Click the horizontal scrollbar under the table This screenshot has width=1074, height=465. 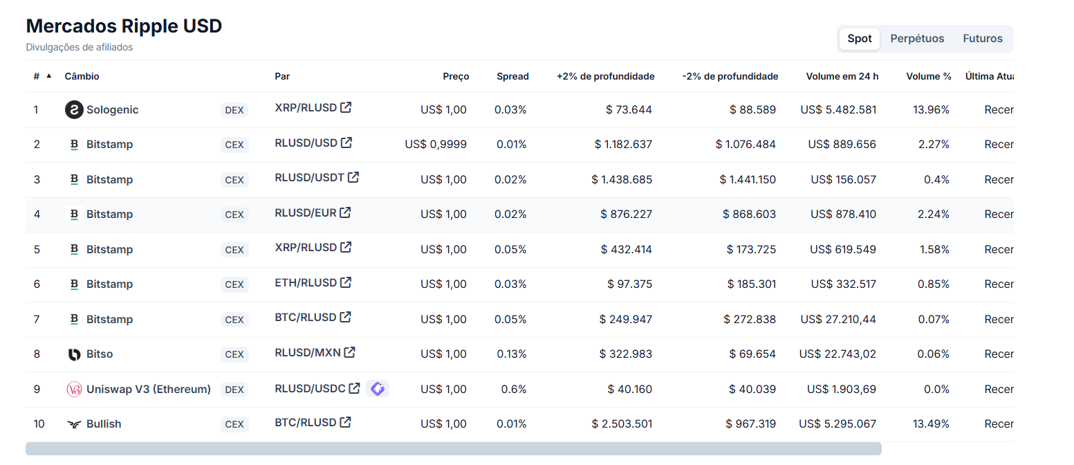[x=454, y=448]
